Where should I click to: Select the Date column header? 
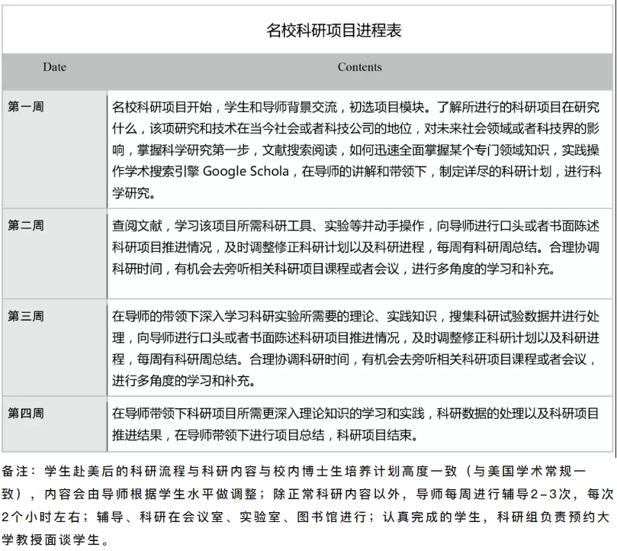[x=54, y=67]
